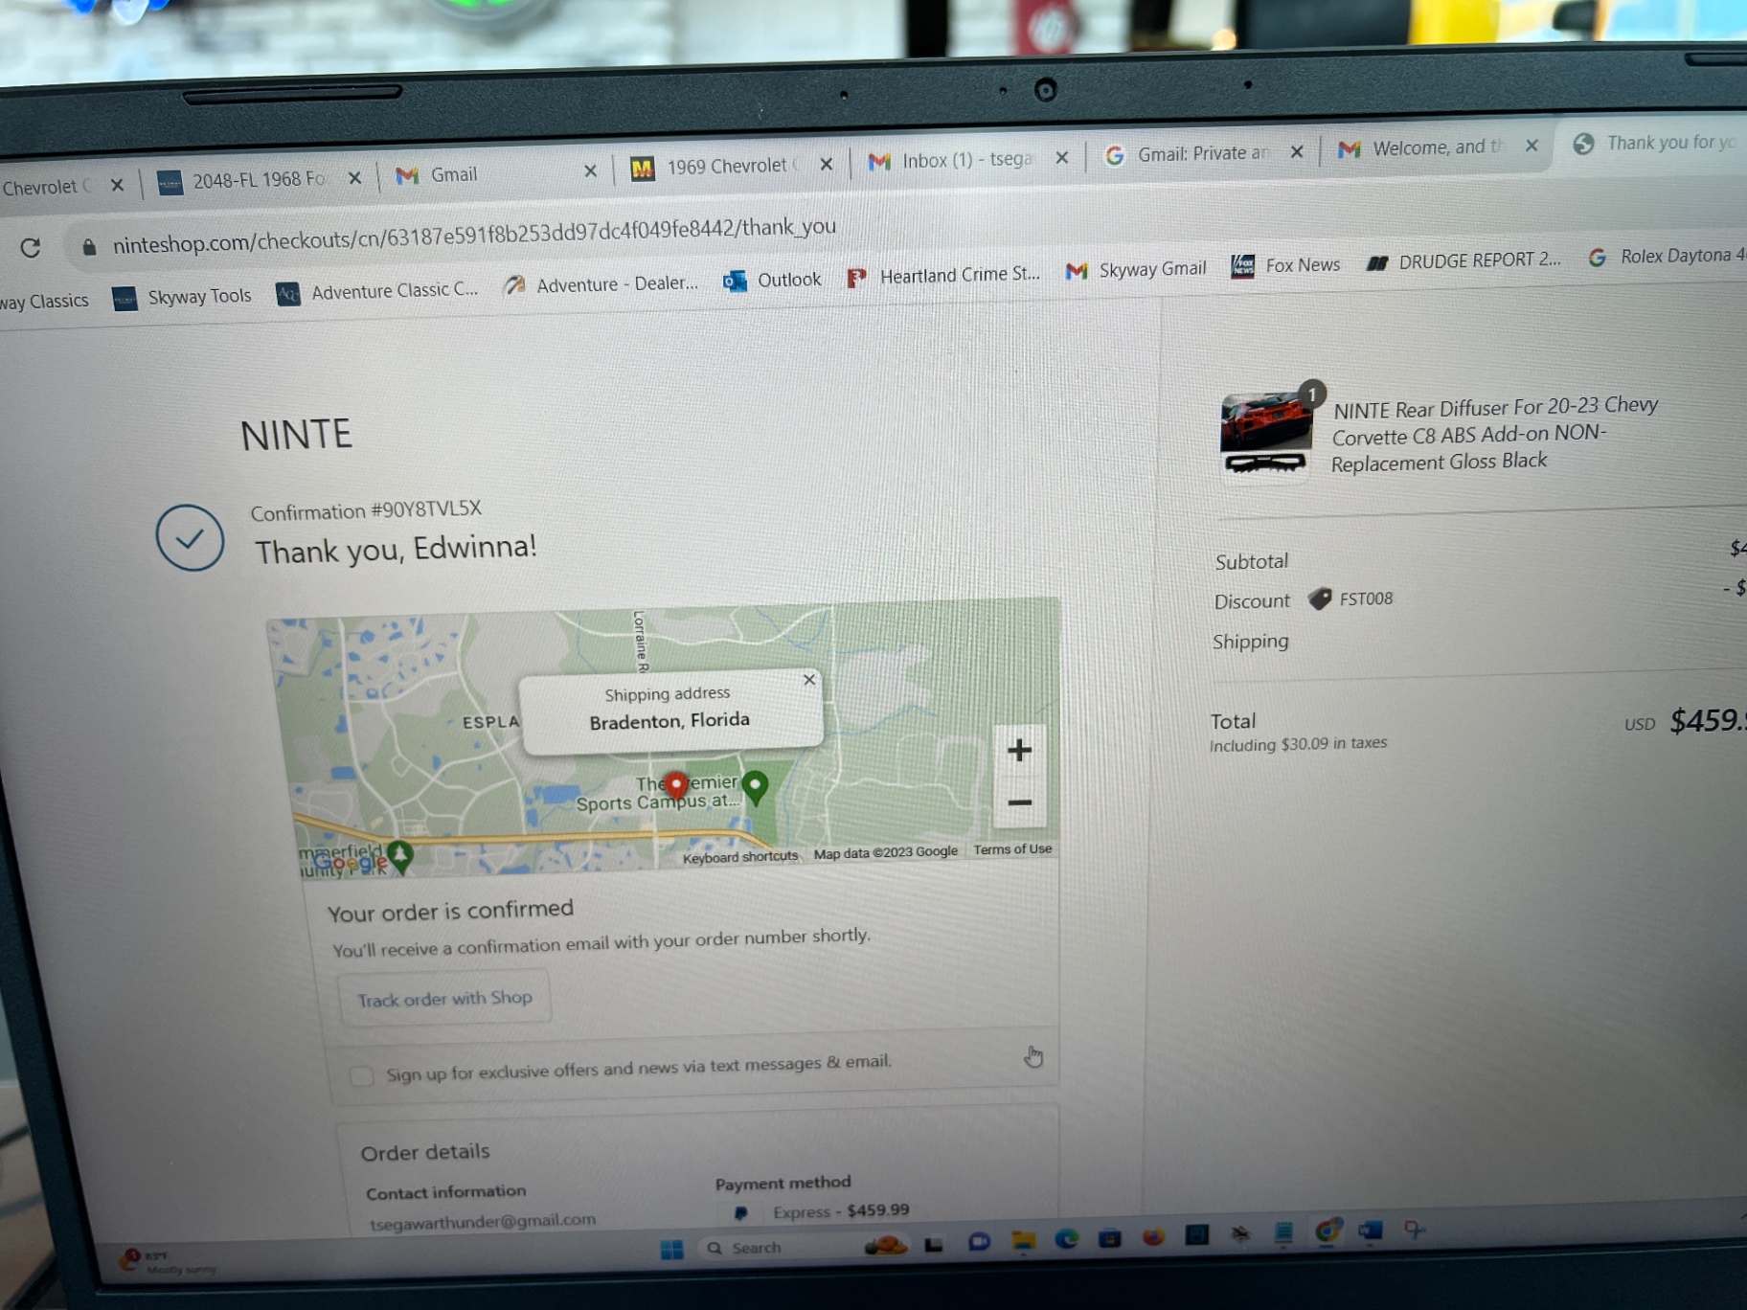Zoom out on the shipping map
Screen dimensions: 1747x1310
pos(1020,802)
